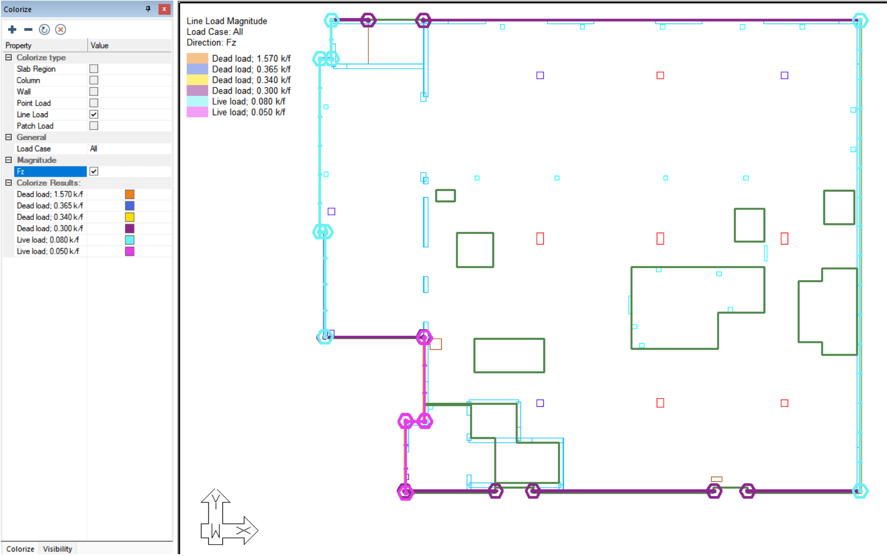
Task: Click the minus remove icon in Colorize toolbar
Action: [28, 30]
